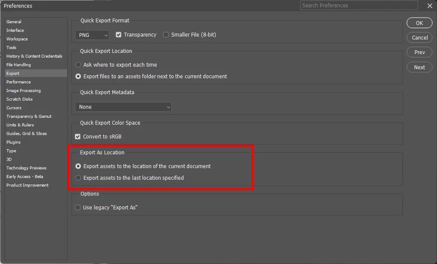Image resolution: width=437 pixels, height=264 pixels.
Task: Toggle the Convert to sRGB checkbox
Action: (x=77, y=137)
